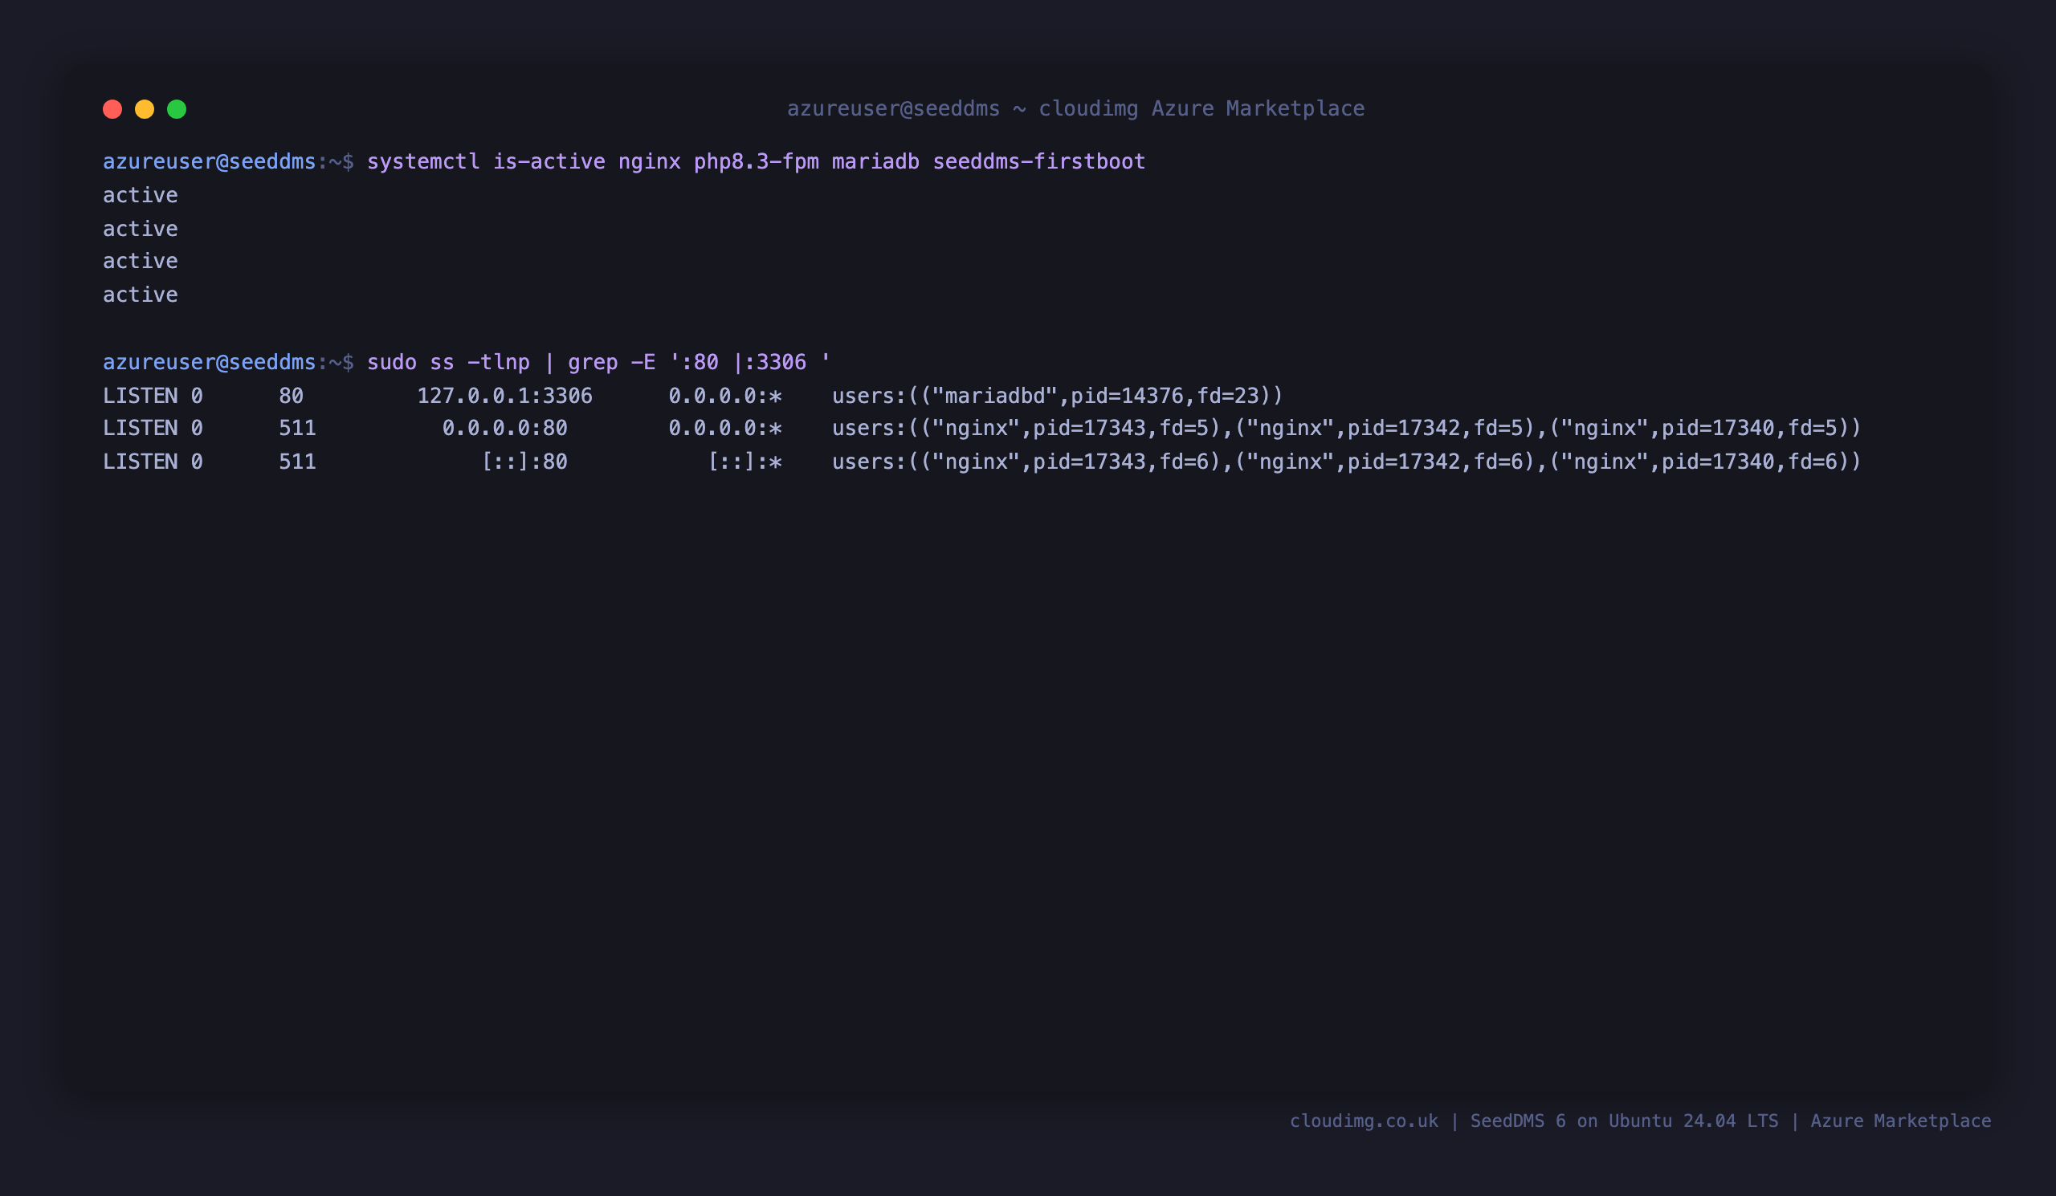2056x1196 pixels.
Task: Click the red close window dot
Action: [112, 109]
